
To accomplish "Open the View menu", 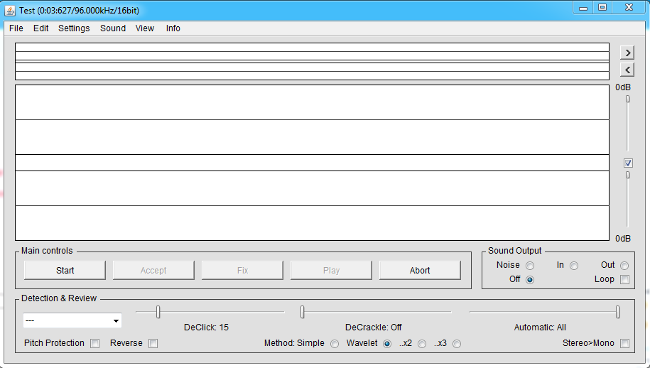I will pyautogui.click(x=145, y=28).
